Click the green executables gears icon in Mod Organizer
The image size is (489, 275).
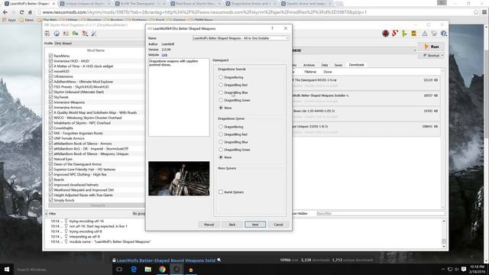[75, 34]
